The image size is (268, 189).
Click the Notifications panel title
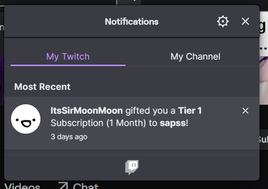tap(131, 21)
